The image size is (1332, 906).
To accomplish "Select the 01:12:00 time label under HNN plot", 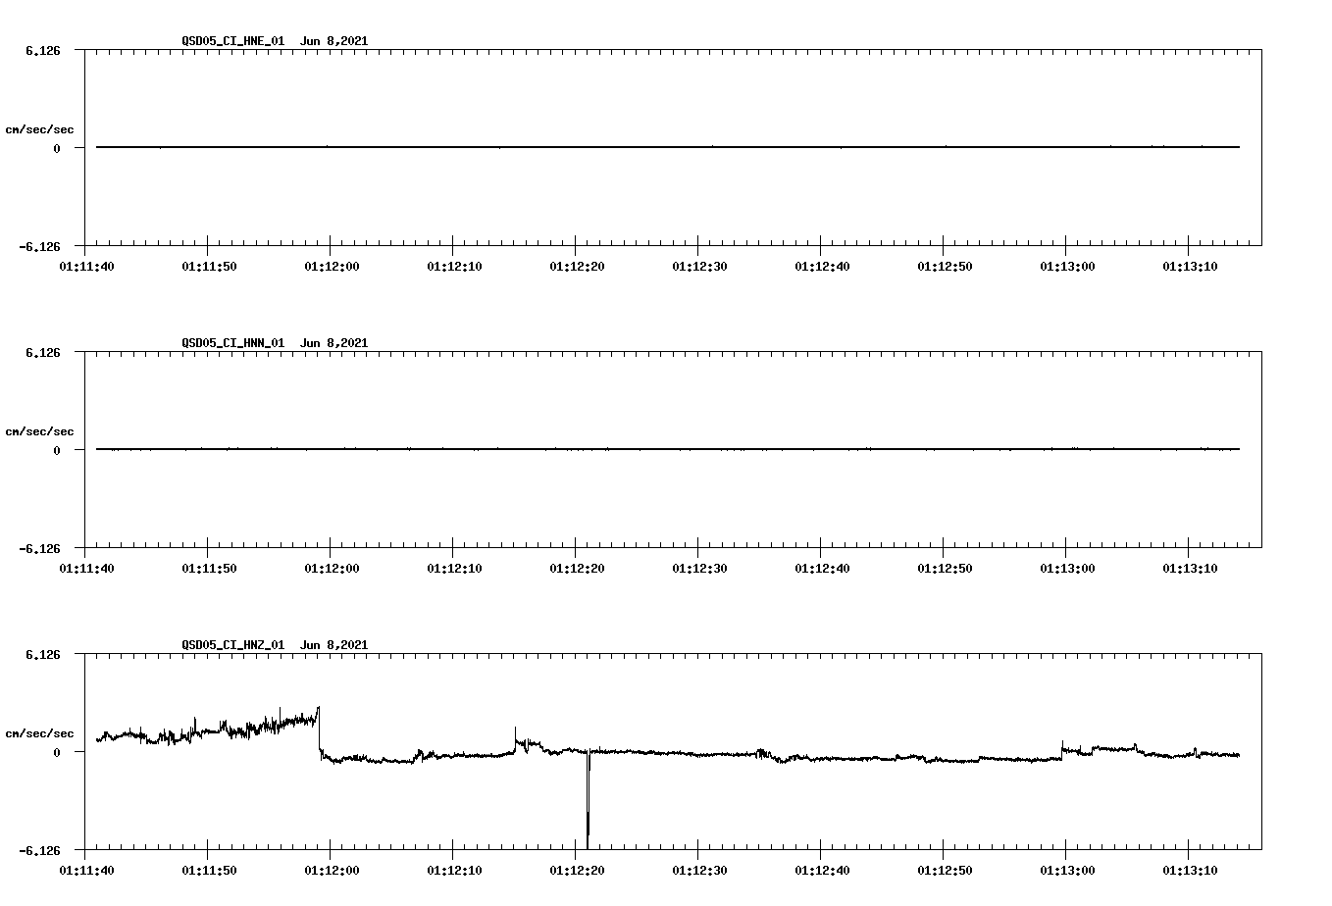I will pos(332,568).
